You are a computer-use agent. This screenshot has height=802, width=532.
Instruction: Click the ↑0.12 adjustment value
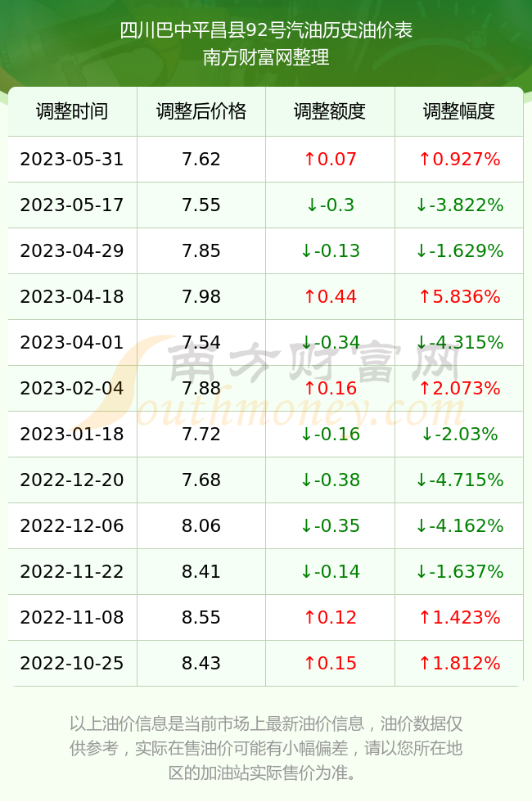tap(330, 617)
